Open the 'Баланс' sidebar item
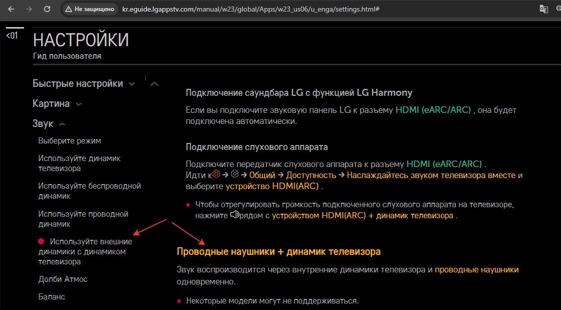 pos(52,296)
